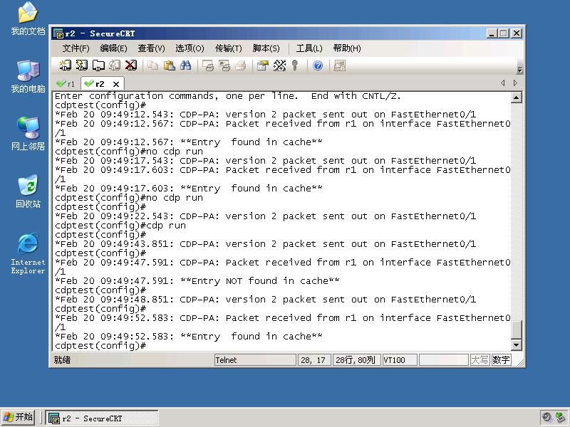The image size is (570, 427).
Task: Click terminal scrollbar down arrow
Action: 516,344
